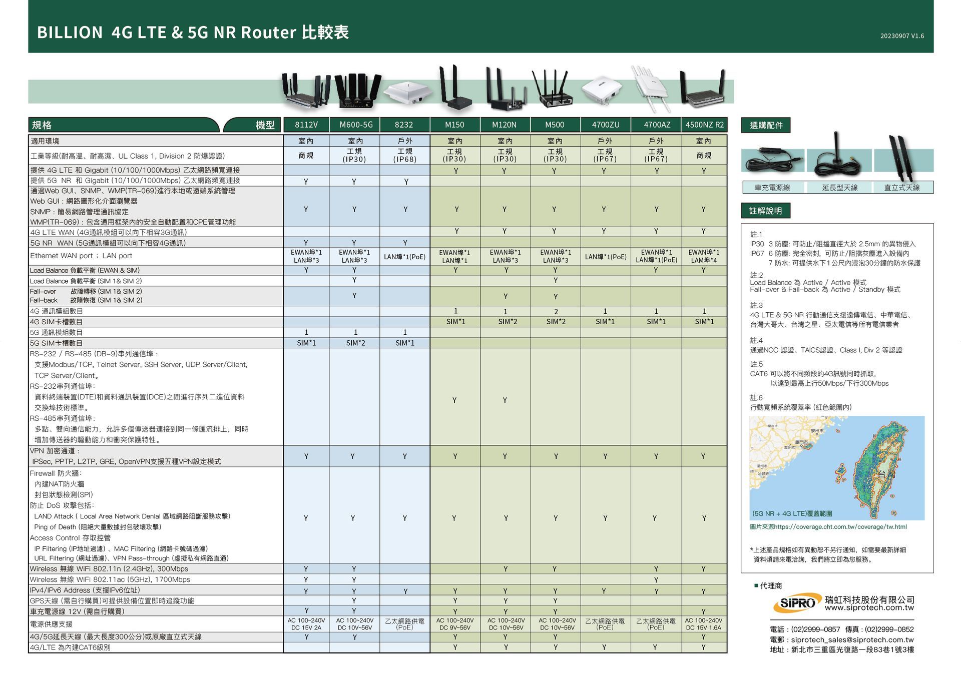The image size is (961, 683).
Task: Click Load Balance (EWAN & SIM) row label
Action: 85,270
